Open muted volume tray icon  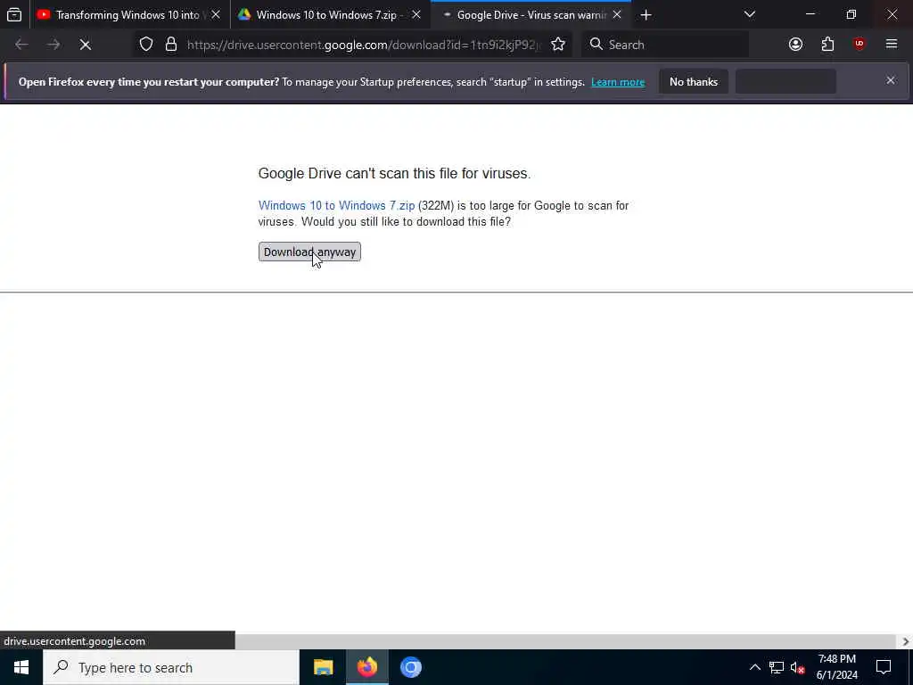click(x=798, y=667)
